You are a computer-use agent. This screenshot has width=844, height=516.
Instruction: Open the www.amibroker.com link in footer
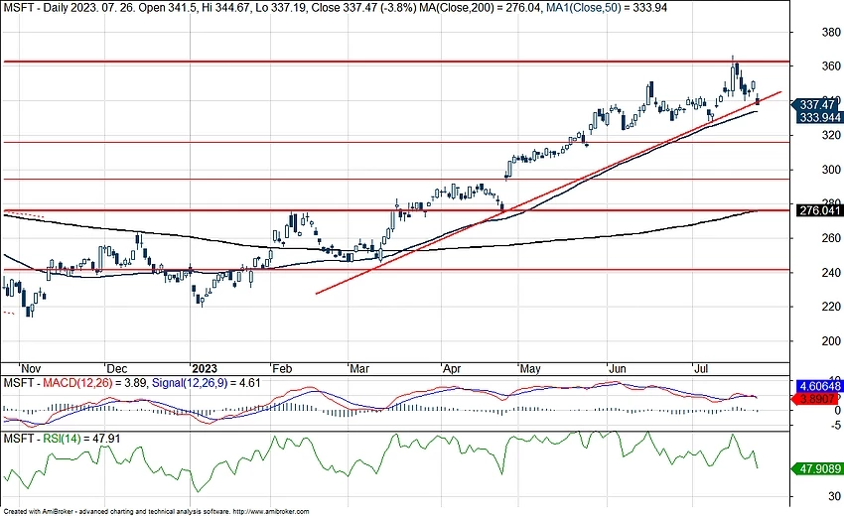pos(272,511)
